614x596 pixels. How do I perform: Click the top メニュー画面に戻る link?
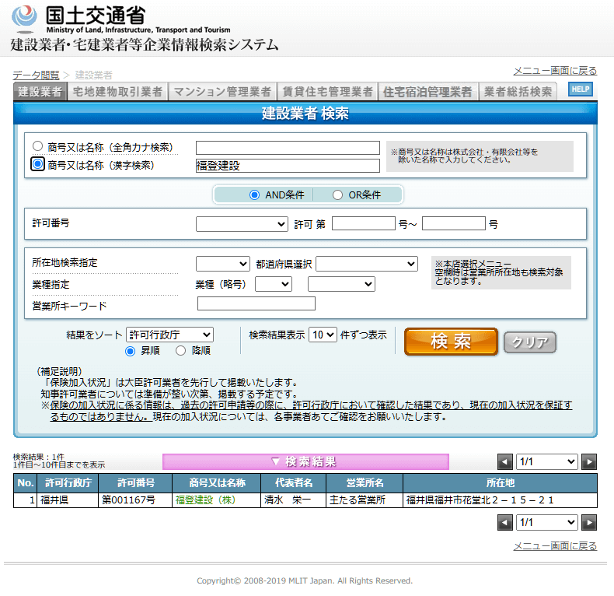tap(555, 71)
